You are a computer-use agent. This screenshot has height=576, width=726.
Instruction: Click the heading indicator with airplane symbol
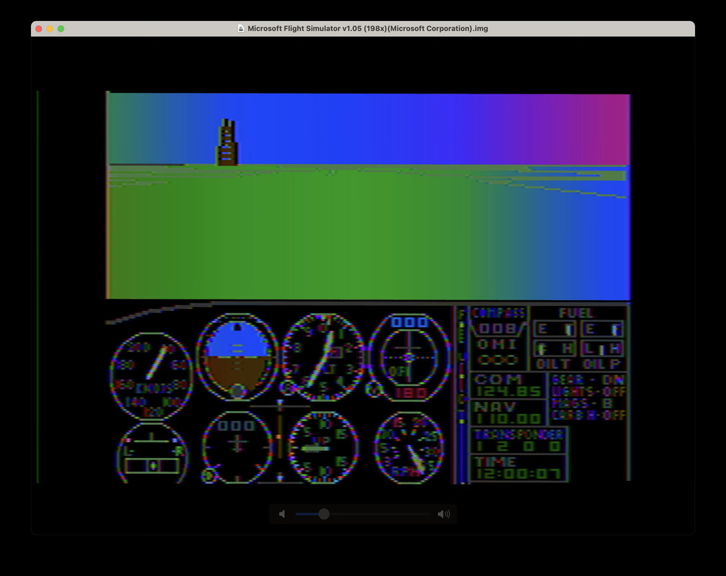pos(237,448)
